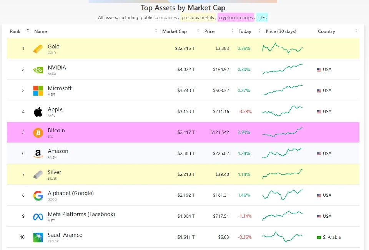Toggle the cryptocurrencies filter chip

[x=236, y=17]
